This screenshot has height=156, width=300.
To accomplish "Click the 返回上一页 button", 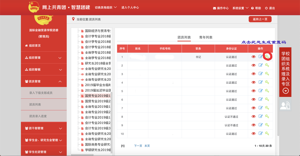I will tap(260, 19).
